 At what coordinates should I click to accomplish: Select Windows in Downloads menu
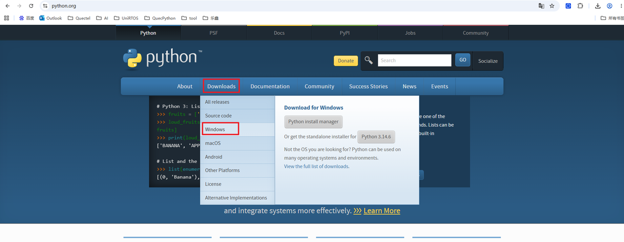point(237,130)
